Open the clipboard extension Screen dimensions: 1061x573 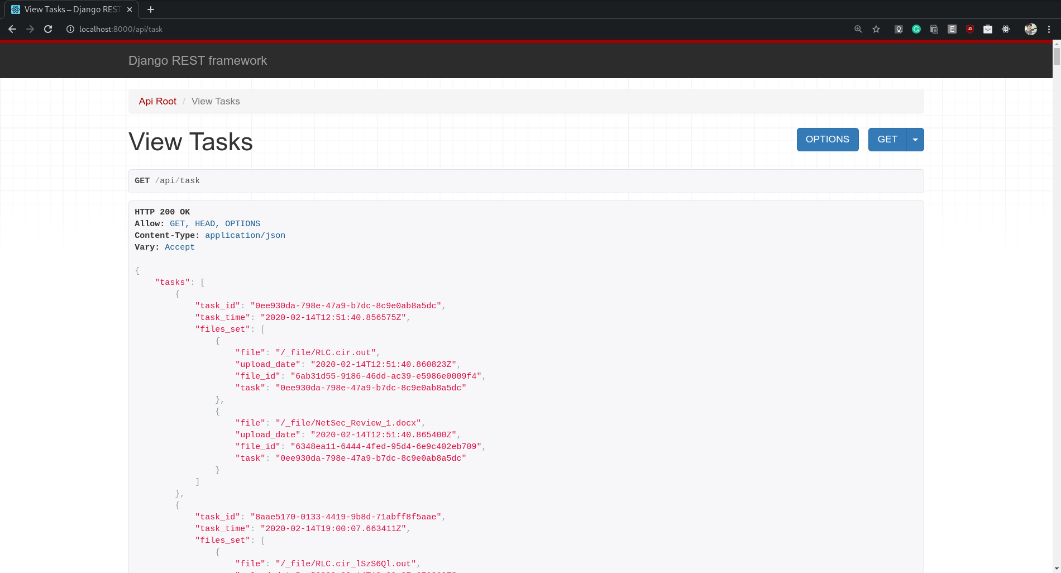934,29
